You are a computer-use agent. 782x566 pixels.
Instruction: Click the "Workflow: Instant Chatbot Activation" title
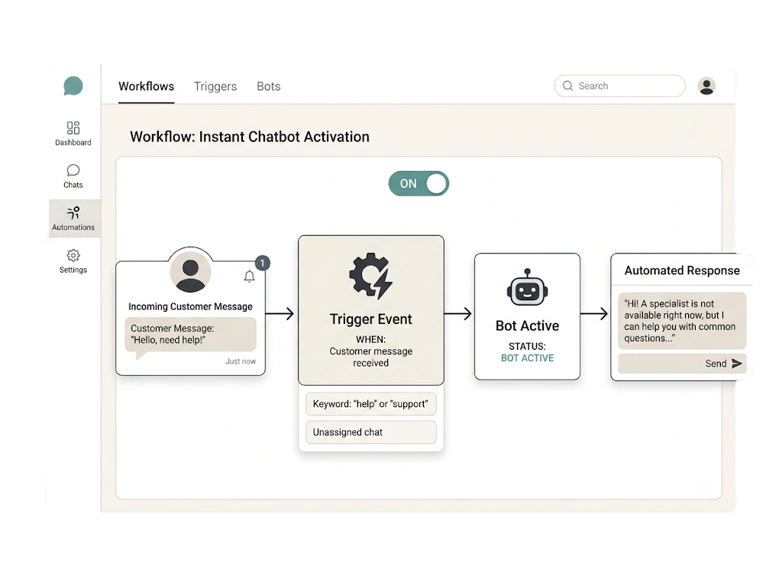click(x=250, y=137)
